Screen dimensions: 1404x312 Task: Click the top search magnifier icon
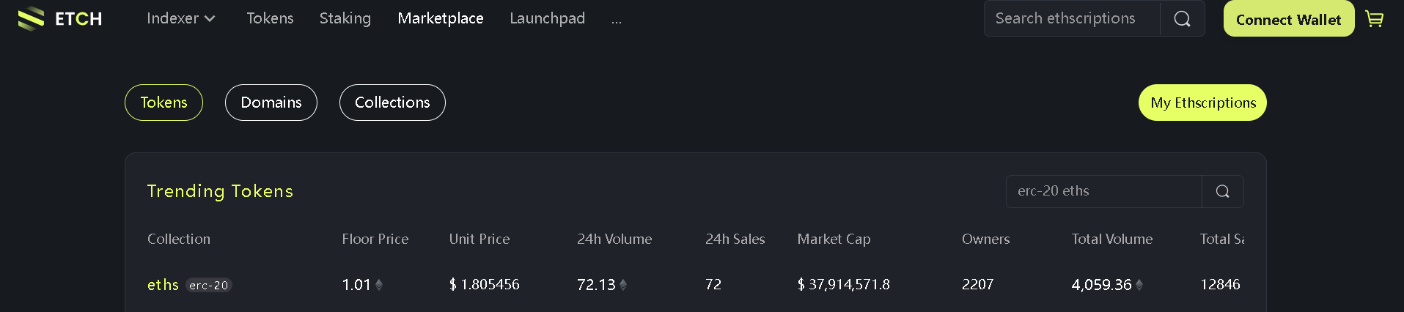[1182, 19]
